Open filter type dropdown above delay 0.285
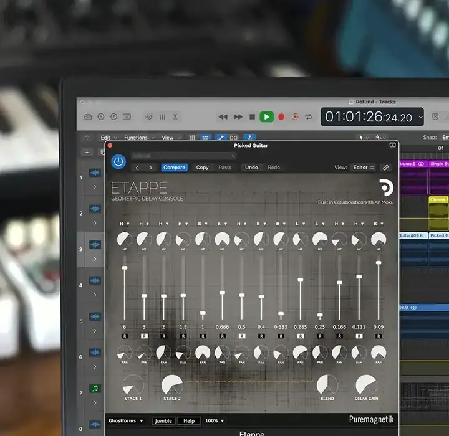The height and width of the screenshot is (436, 449). click(301, 224)
